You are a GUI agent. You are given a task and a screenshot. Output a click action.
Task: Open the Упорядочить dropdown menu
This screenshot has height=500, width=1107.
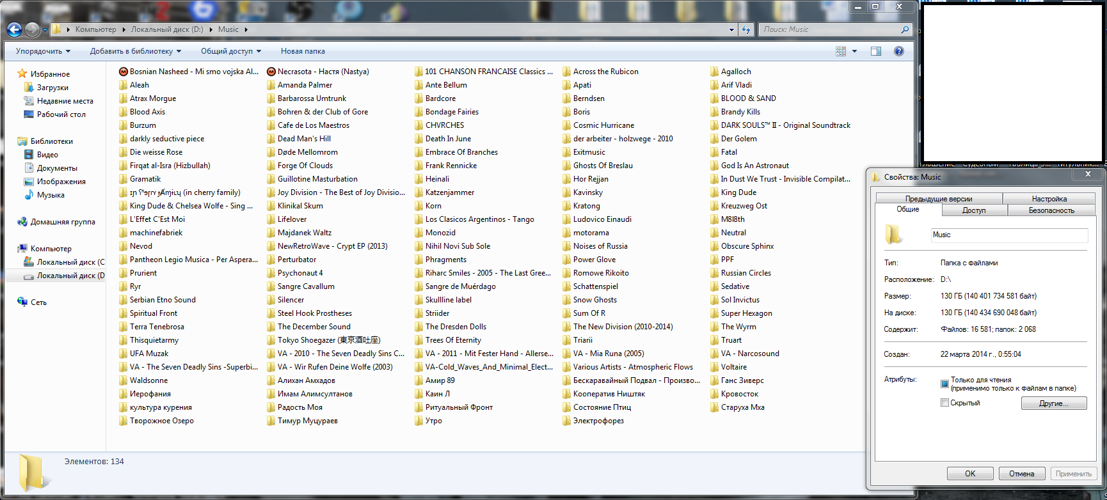point(43,51)
